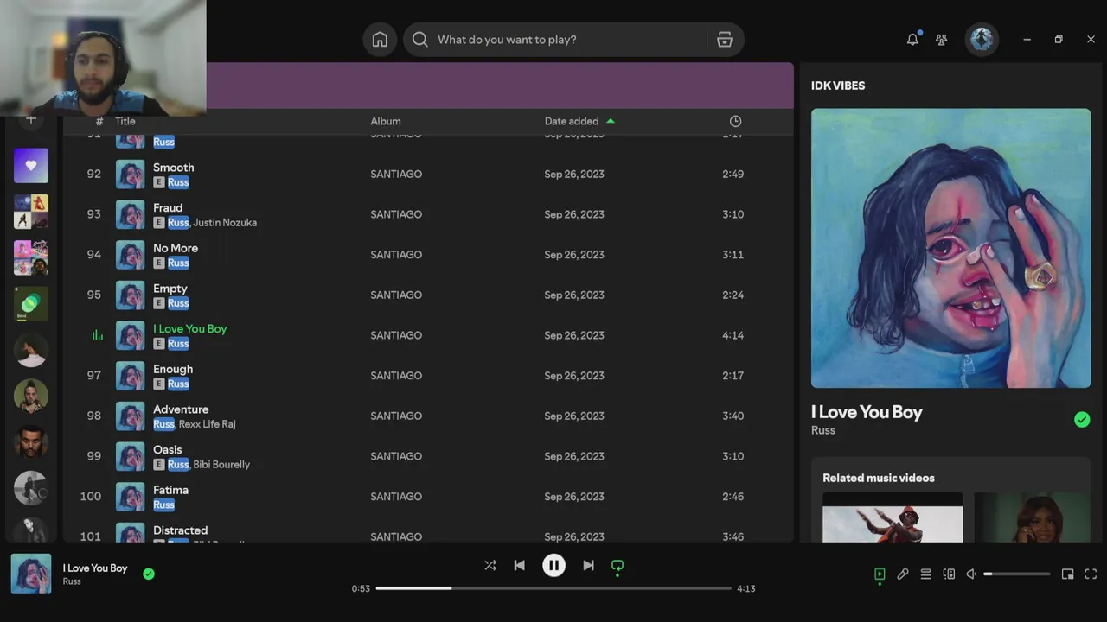Viewport: 1107px width, 622px height.
Task: Open the play queue
Action: click(x=925, y=574)
